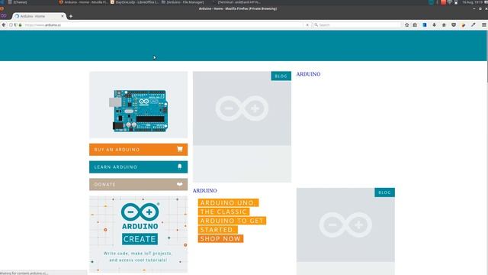Click the orange toolbar icon after Pocket

tap(464, 25)
